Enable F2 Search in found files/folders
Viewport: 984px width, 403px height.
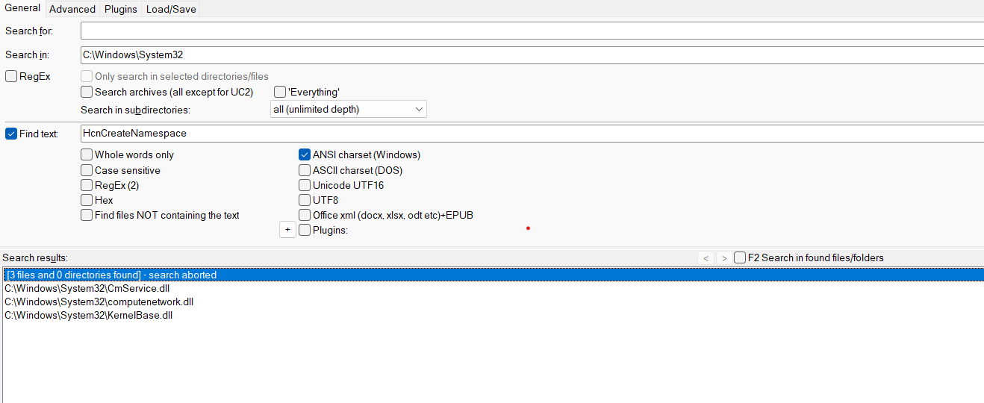click(740, 257)
